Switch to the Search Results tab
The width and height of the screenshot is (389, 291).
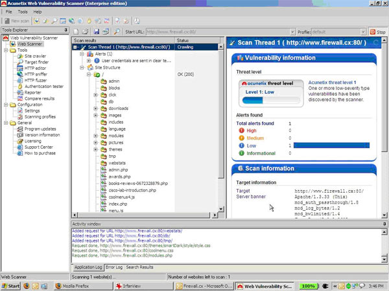(x=139, y=267)
